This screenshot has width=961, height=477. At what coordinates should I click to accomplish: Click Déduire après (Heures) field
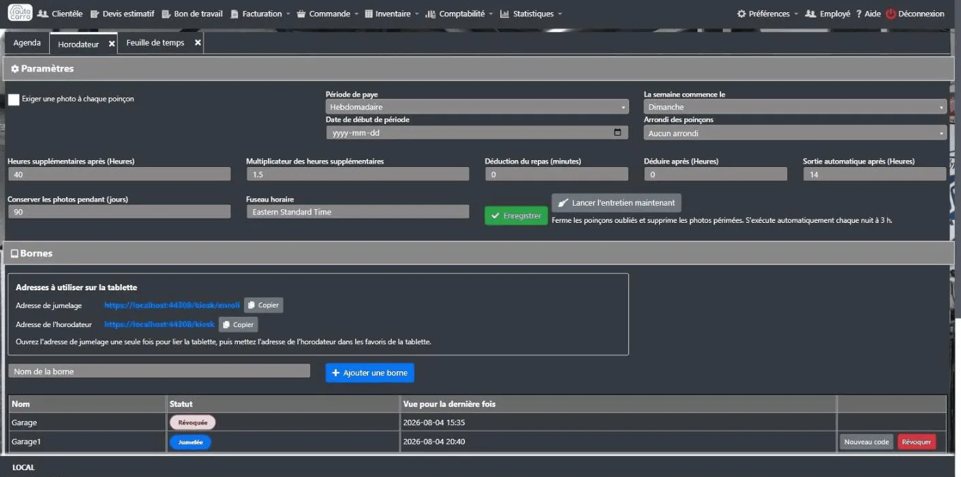[x=716, y=174]
